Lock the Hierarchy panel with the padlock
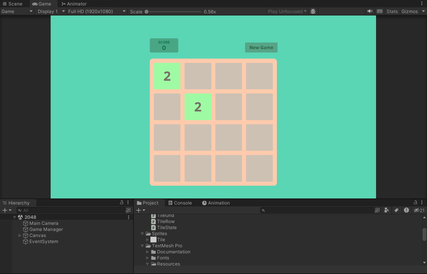Screen dimensions: 427x274 point(122,202)
